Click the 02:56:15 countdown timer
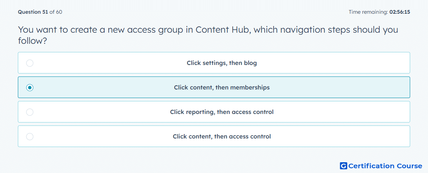Screen dimensions: 428x173 click(400, 12)
